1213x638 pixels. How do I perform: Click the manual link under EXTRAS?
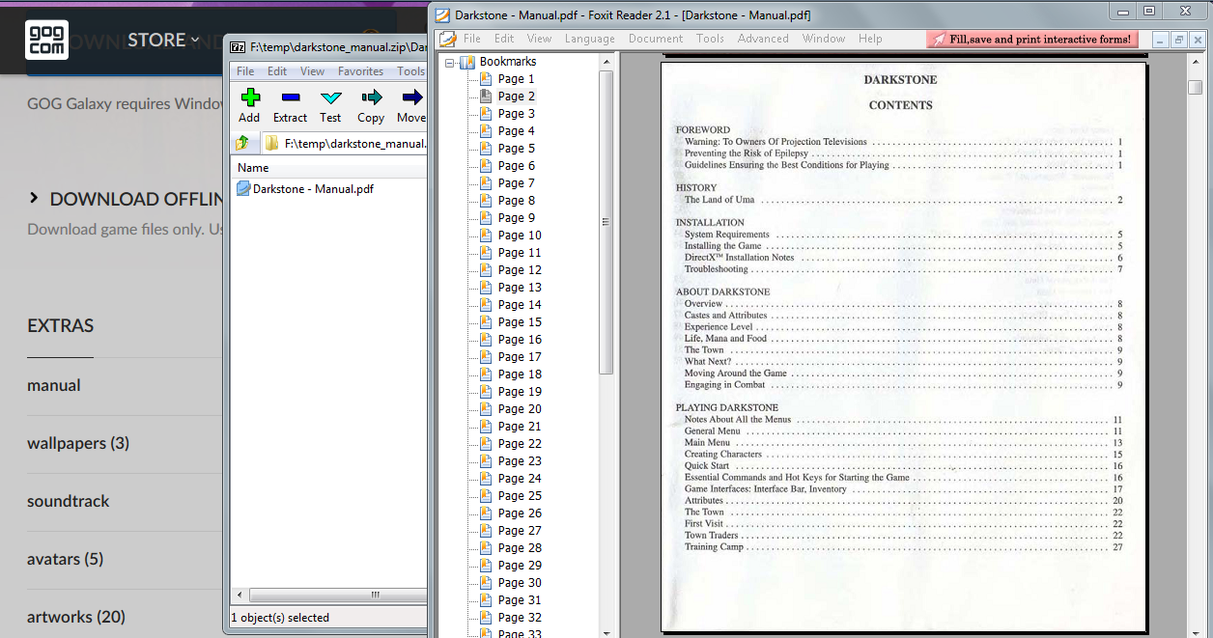tap(54, 385)
